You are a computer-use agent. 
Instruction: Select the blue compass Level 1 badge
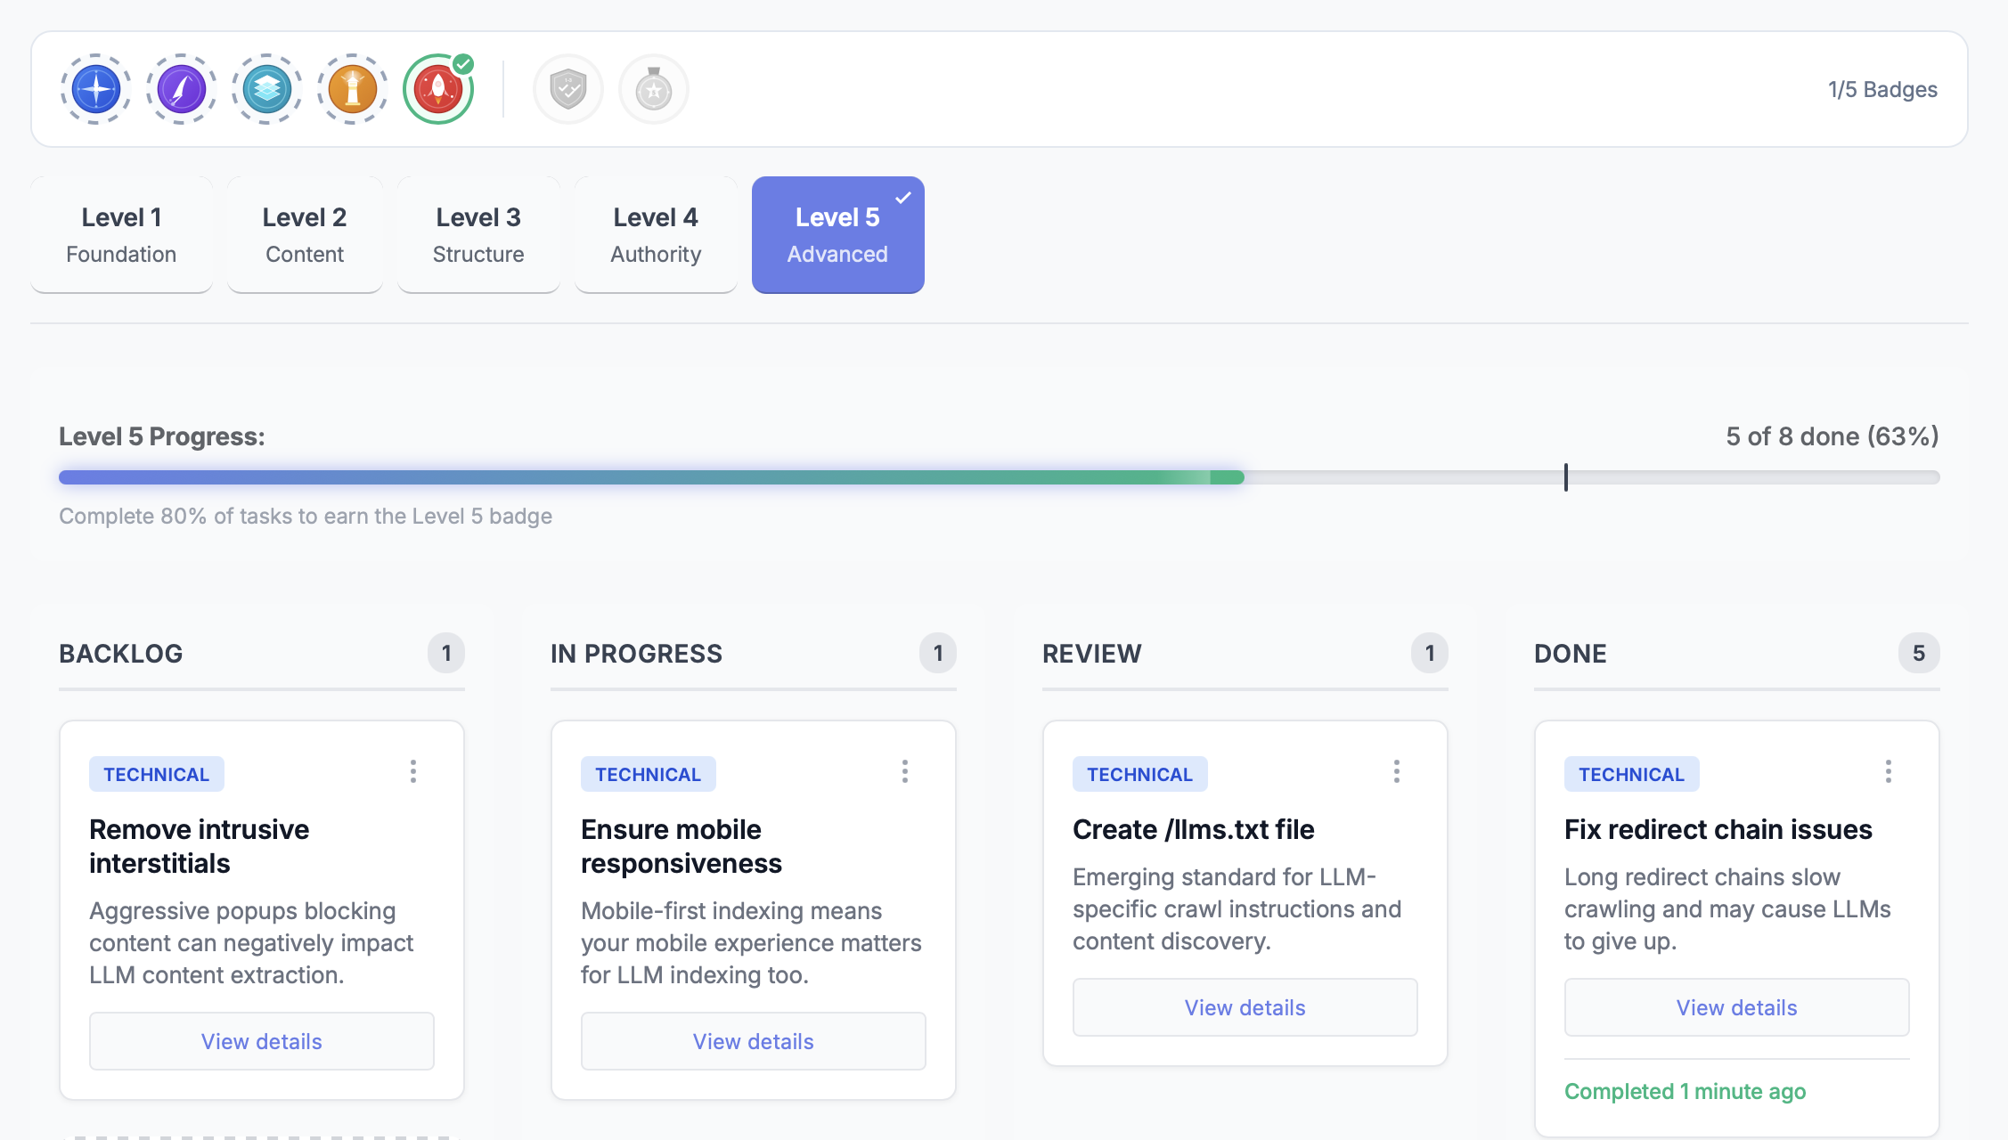pos(95,89)
